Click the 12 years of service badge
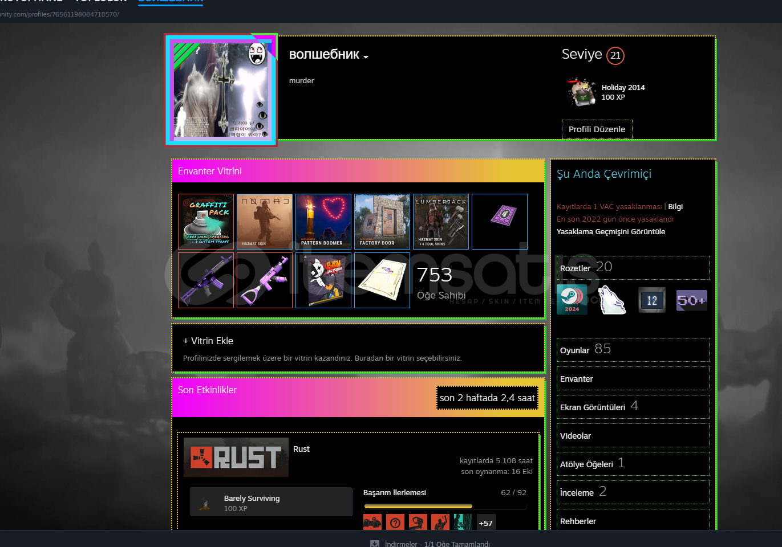 (x=652, y=300)
